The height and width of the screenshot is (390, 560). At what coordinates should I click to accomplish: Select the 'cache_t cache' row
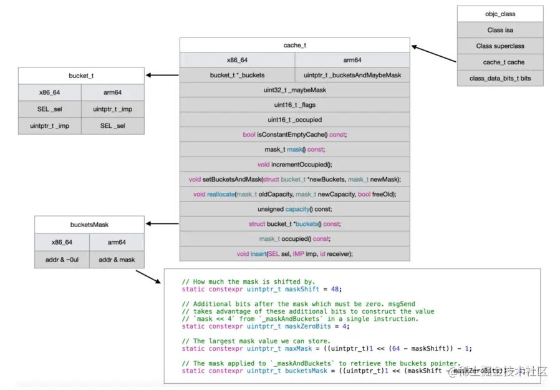pyautogui.click(x=500, y=62)
